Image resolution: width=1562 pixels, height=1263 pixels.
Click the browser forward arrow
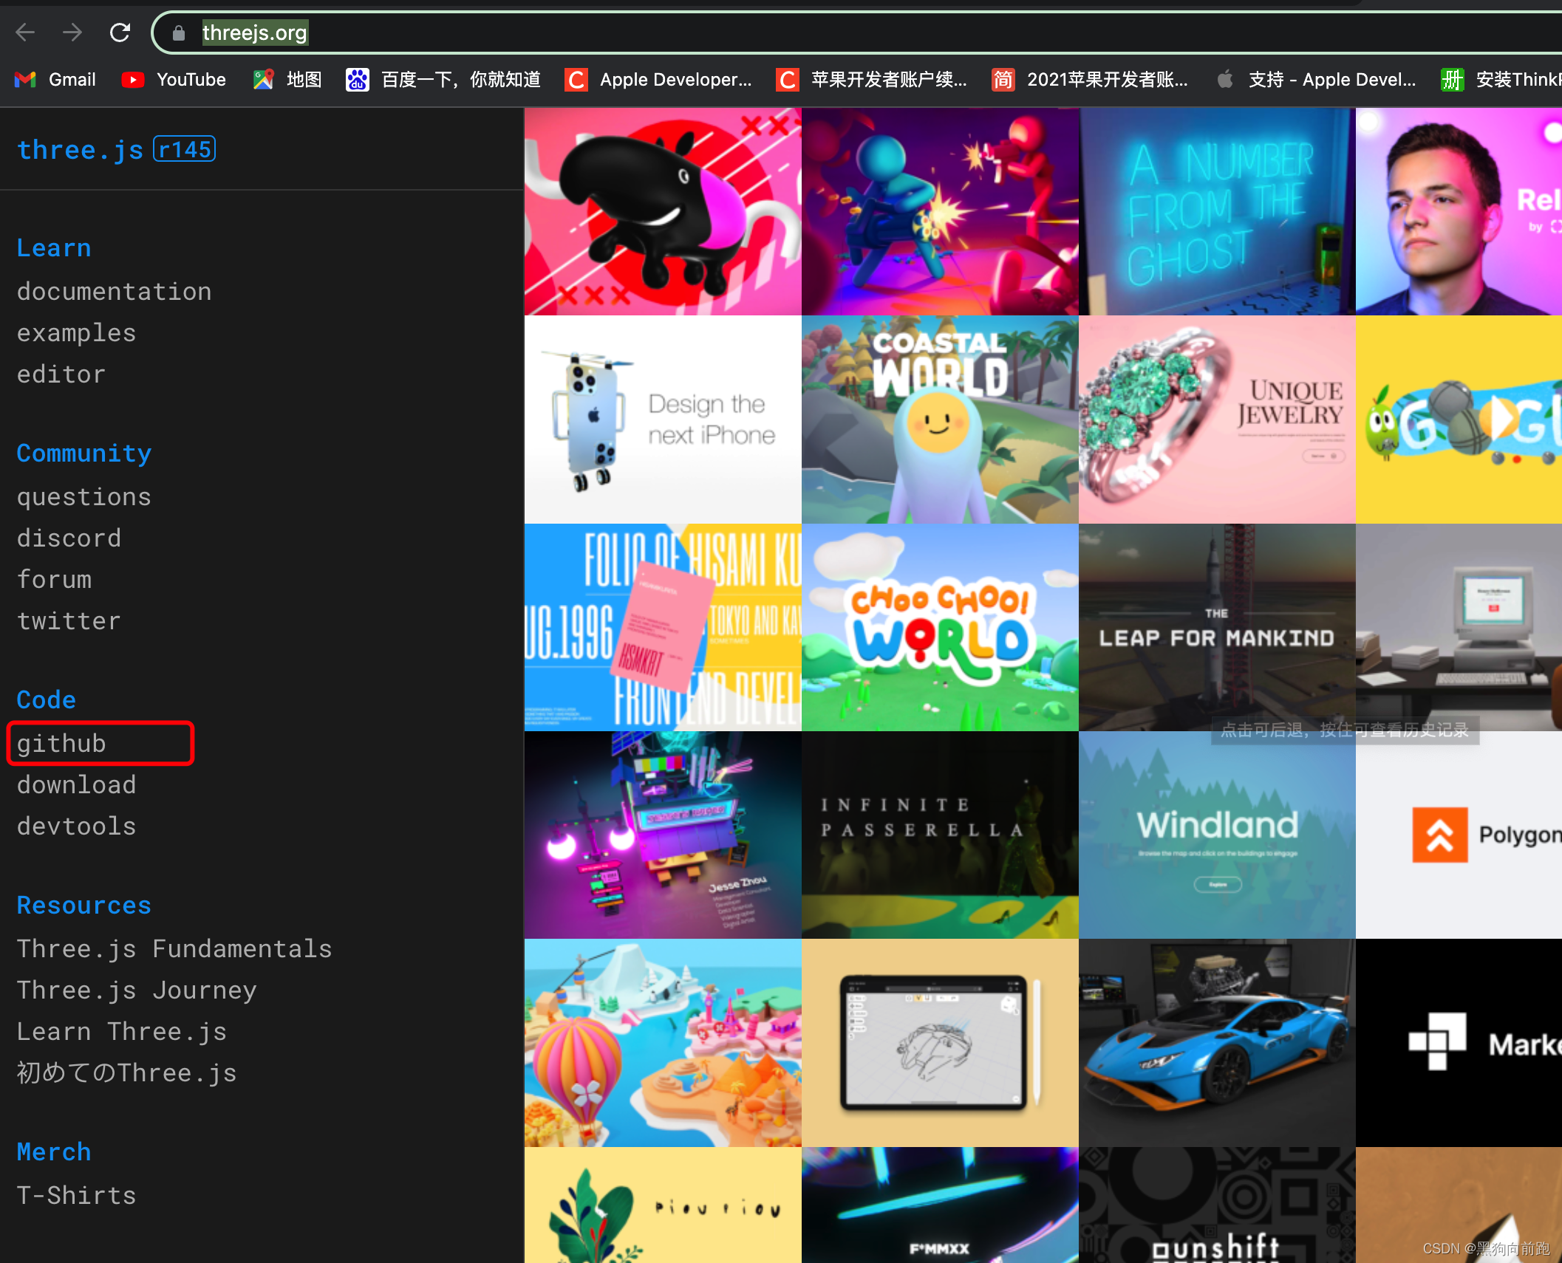click(x=72, y=32)
